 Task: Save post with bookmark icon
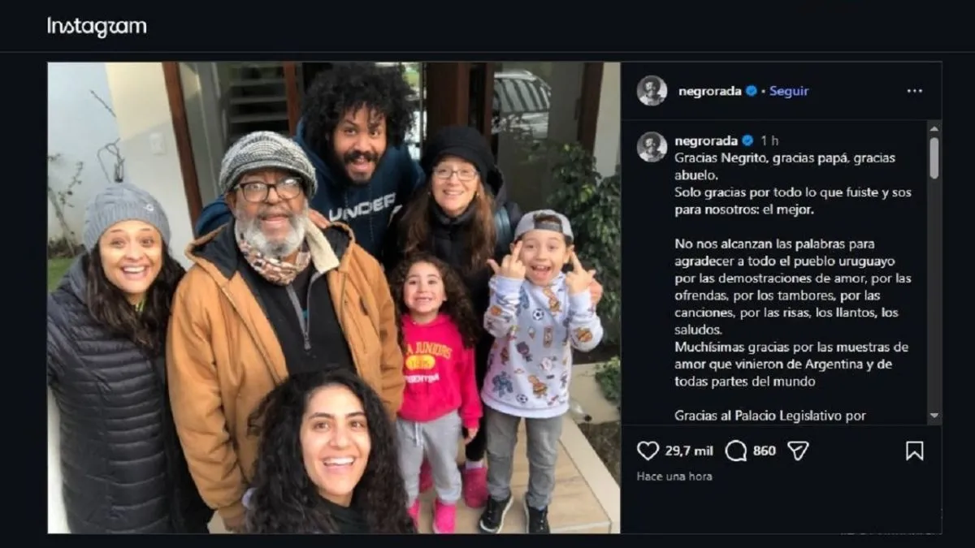click(914, 451)
